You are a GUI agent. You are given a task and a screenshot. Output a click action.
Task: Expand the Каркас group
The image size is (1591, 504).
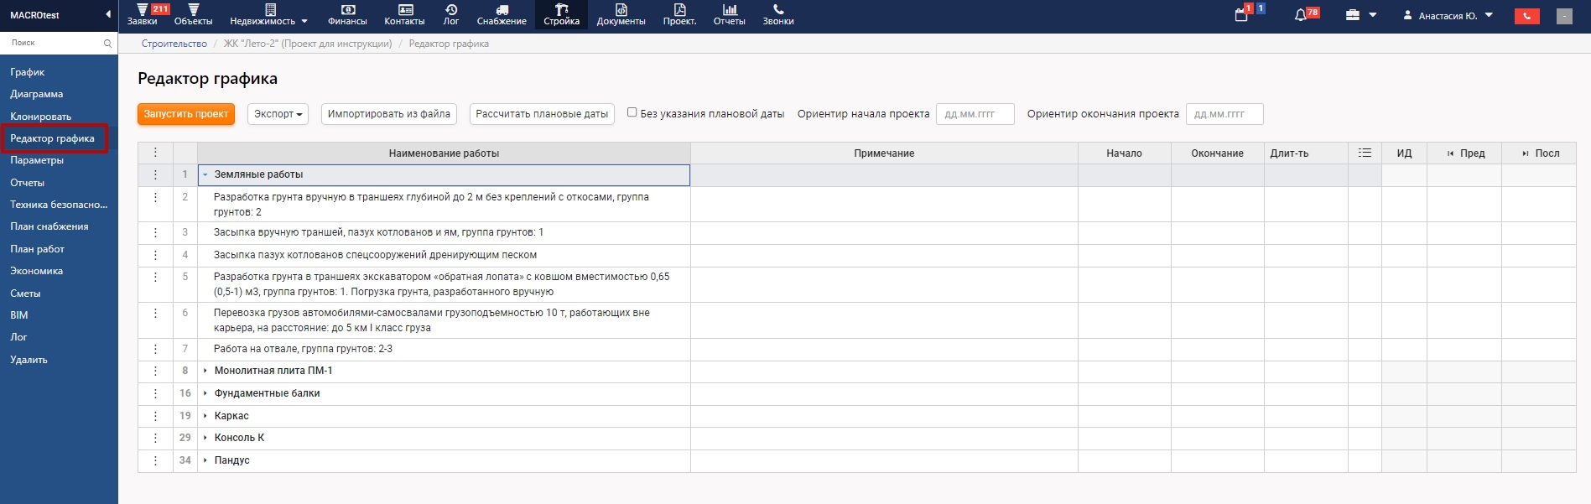(x=205, y=416)
